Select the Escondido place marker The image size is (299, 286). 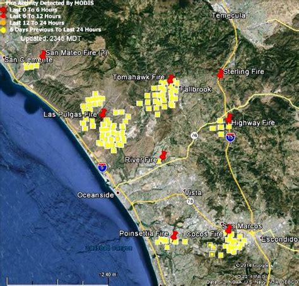click(262, 239)
